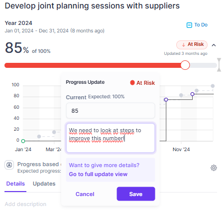Select the Details tab
This screenshot has height=210, width=224.
coord(15,184)
